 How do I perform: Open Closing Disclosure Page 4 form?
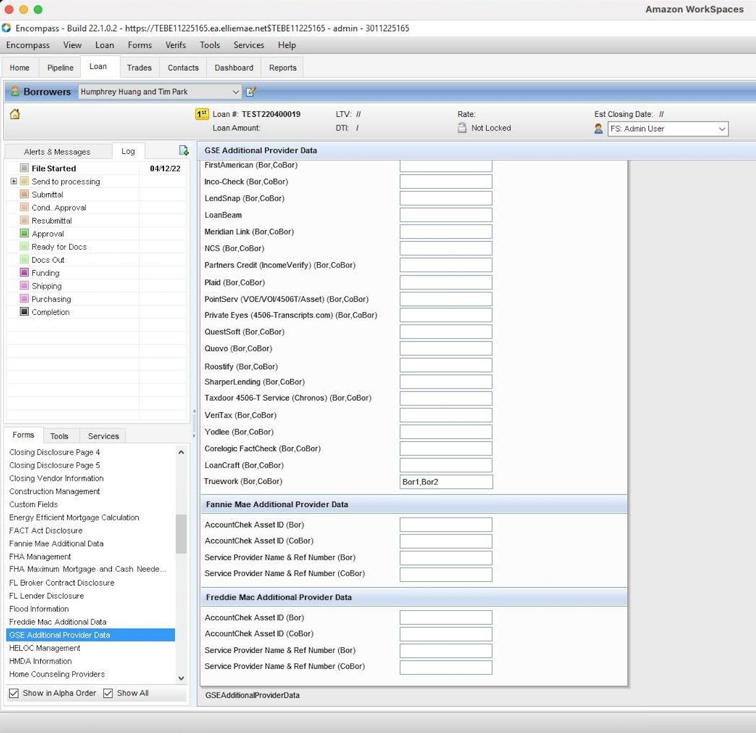[x=54, y=452]
